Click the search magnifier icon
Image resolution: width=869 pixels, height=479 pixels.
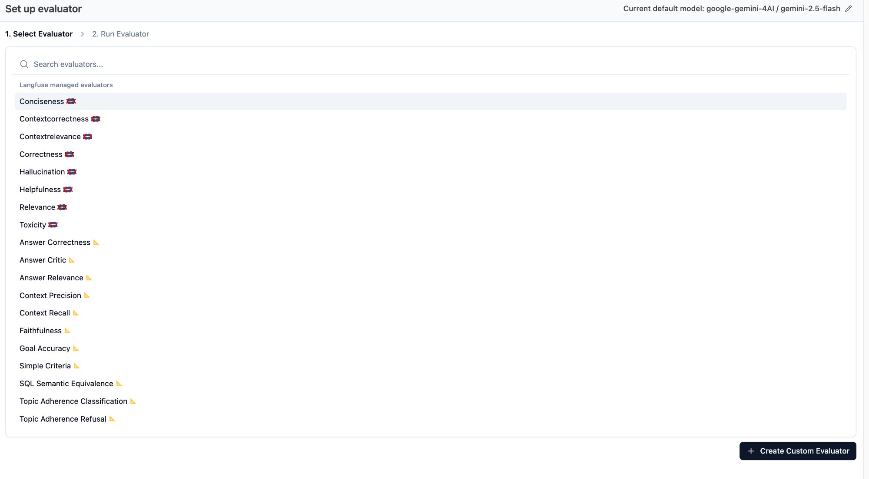24,64
